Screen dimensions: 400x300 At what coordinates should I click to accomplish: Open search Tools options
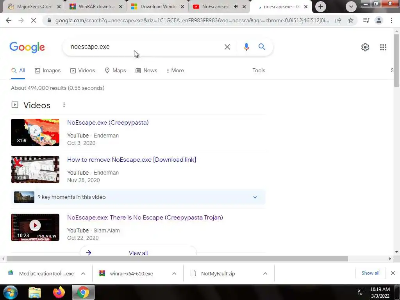(259, 71)
